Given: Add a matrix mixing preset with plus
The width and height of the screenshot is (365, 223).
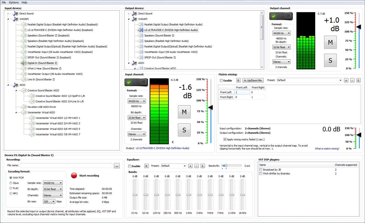Looking at the screenshot, I should pyautogui.click(x=346, y=80).
